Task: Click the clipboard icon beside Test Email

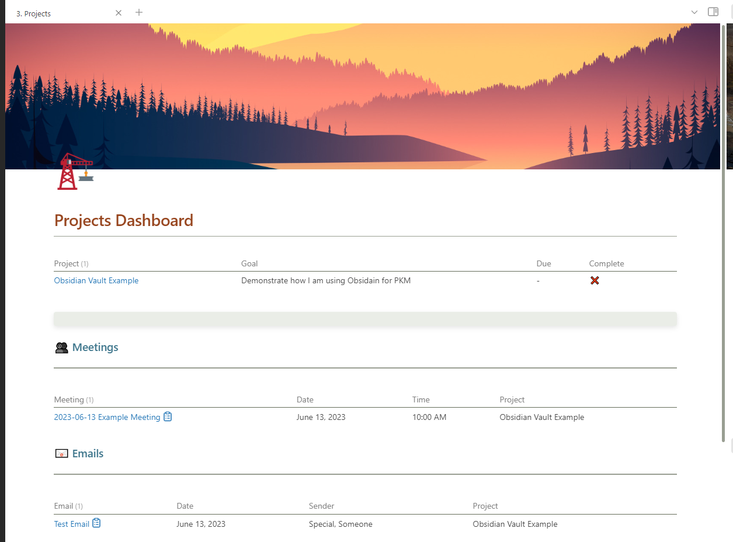Action: pos(97,523)
